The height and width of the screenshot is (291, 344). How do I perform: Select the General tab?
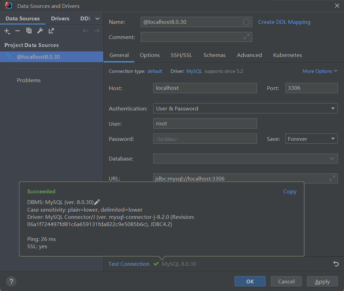[119, 55]
